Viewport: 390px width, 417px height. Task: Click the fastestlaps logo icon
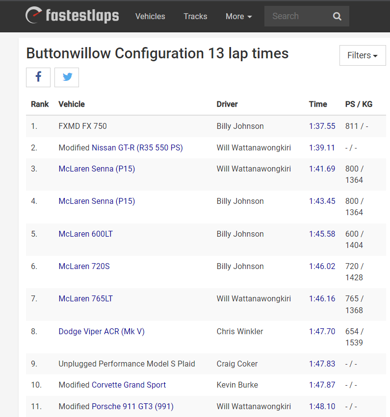click(x=34, y=16)
